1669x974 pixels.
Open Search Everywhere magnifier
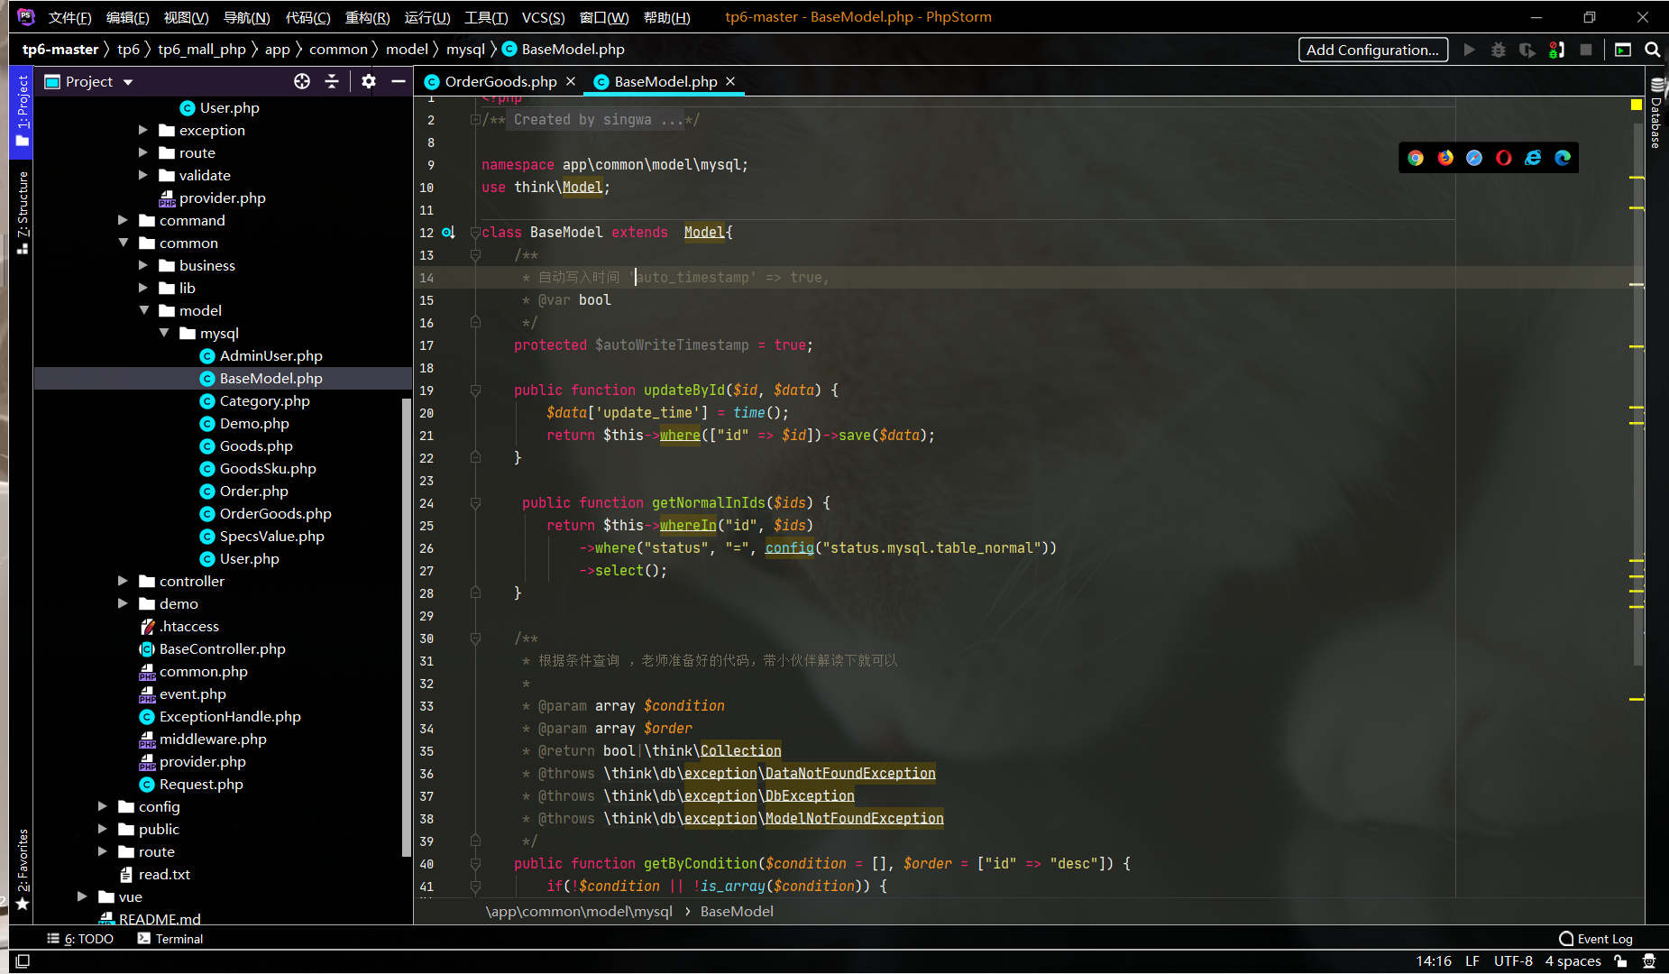point(1653,50)
